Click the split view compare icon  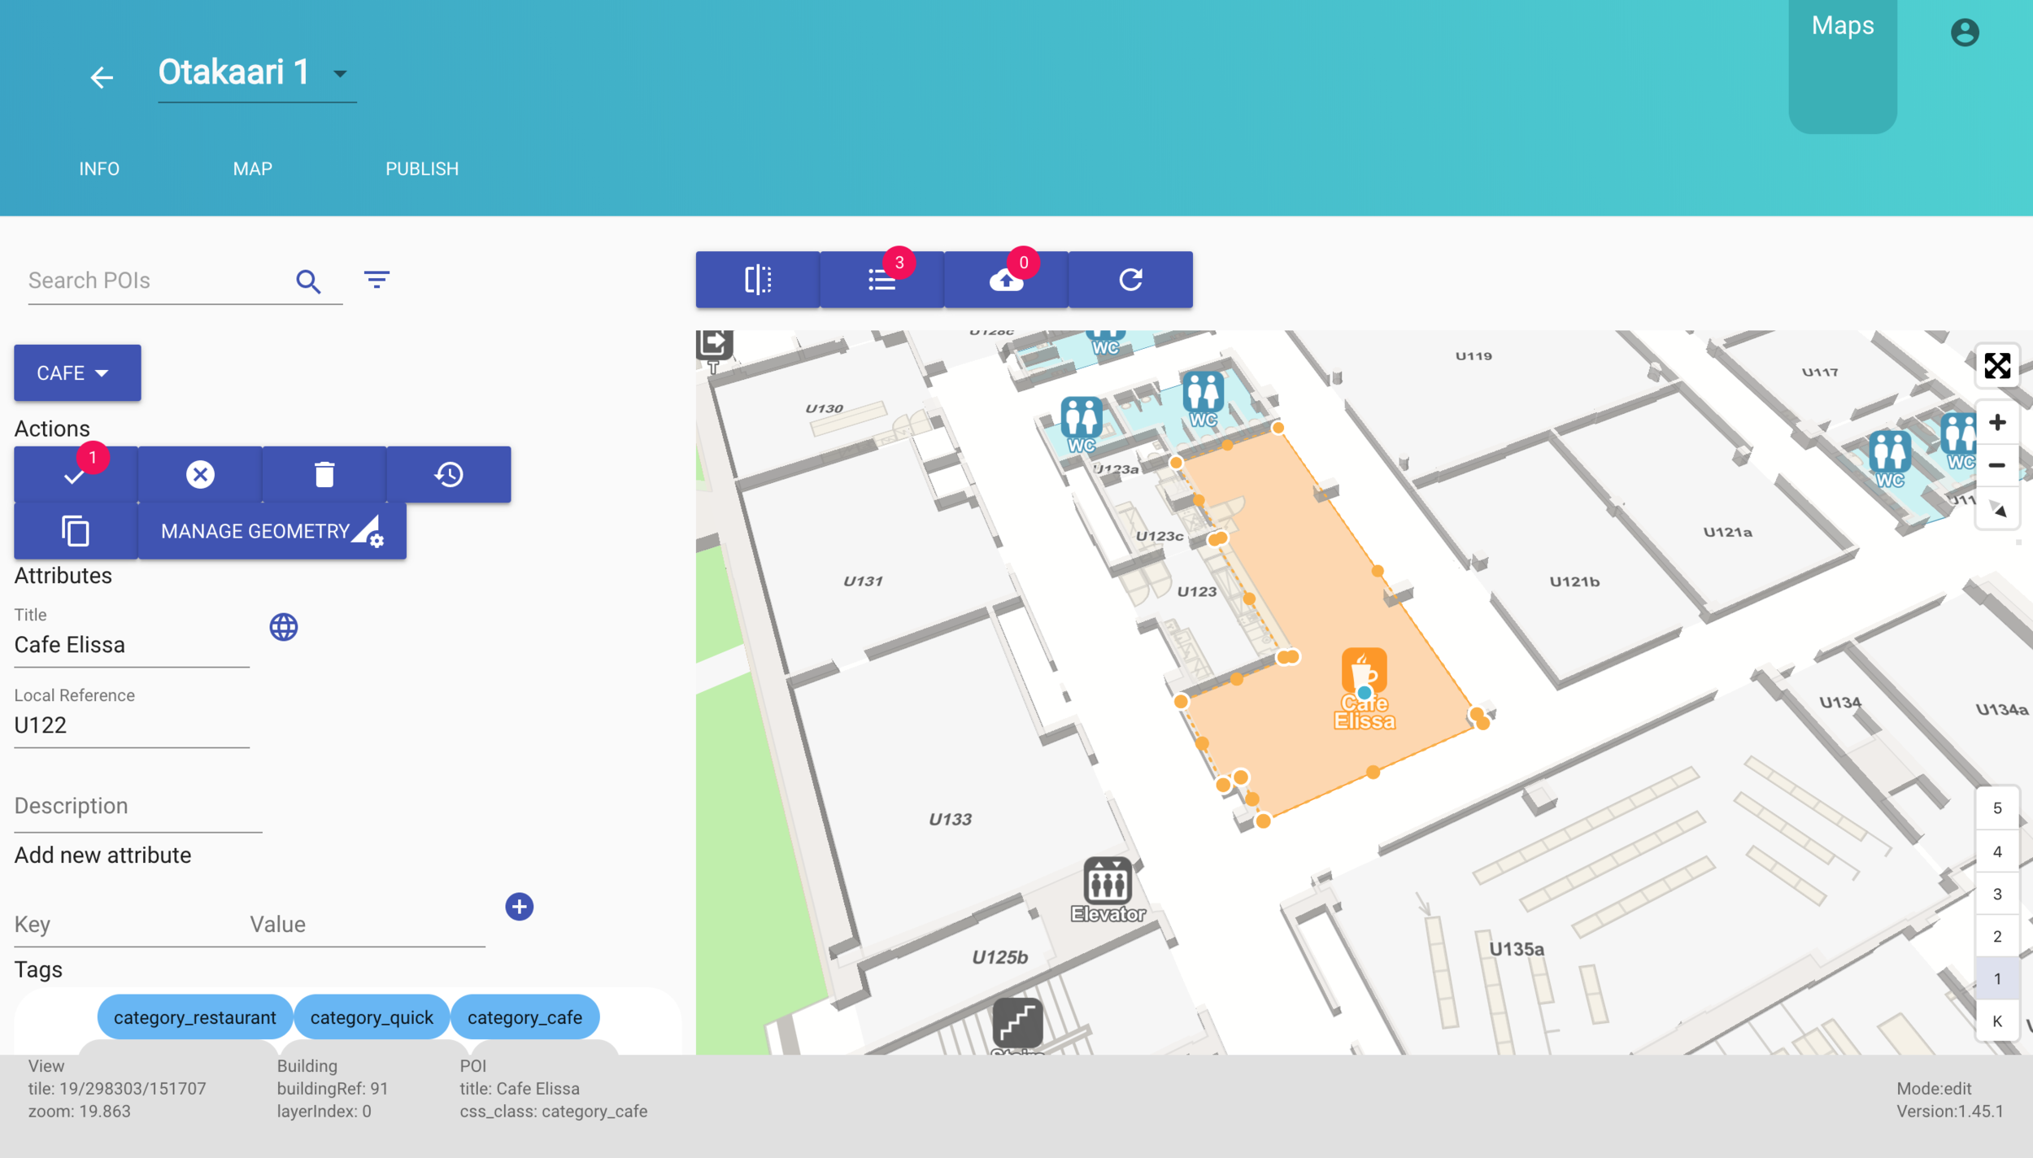coord(757,280)
